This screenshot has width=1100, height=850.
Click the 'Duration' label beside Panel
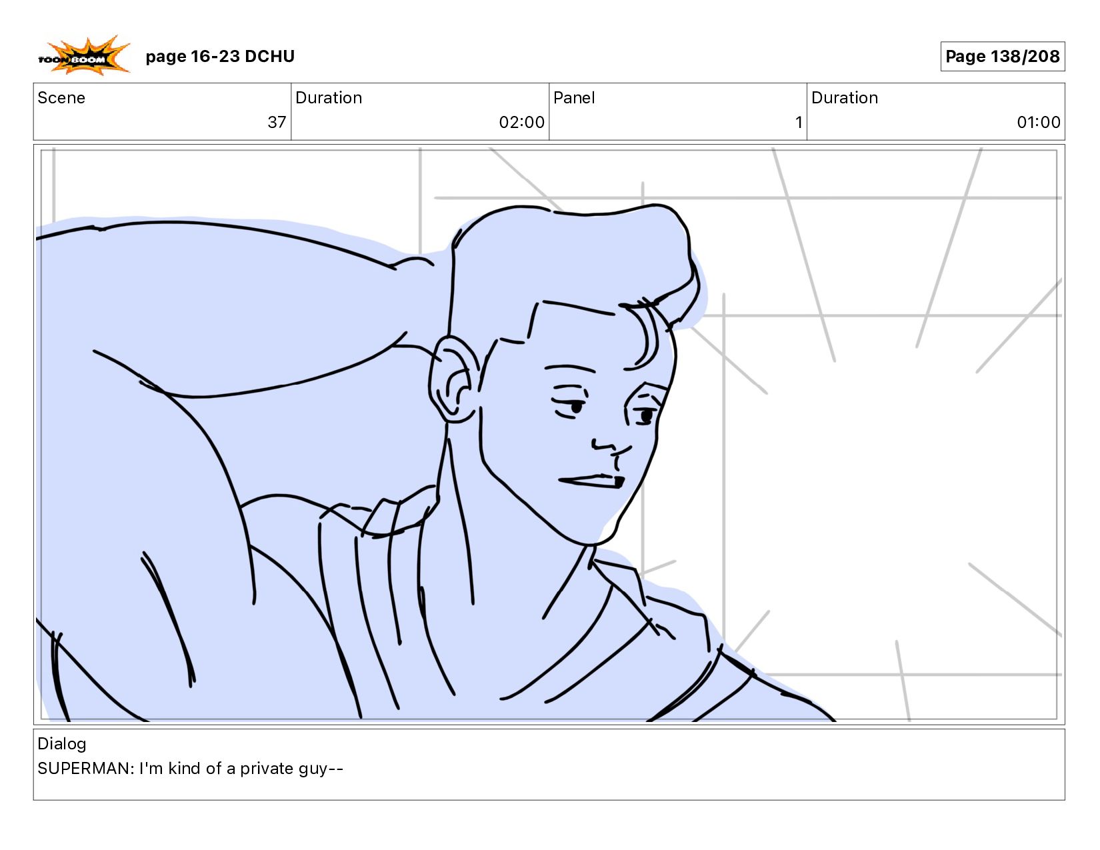coord(845,98)
